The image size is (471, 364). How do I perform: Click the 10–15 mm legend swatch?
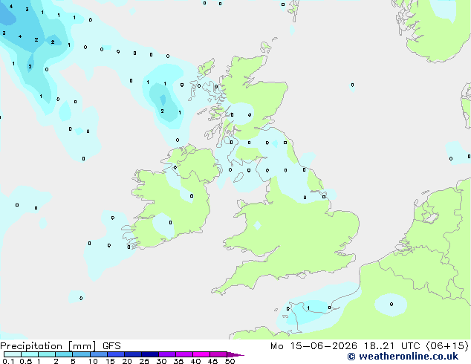98,354
